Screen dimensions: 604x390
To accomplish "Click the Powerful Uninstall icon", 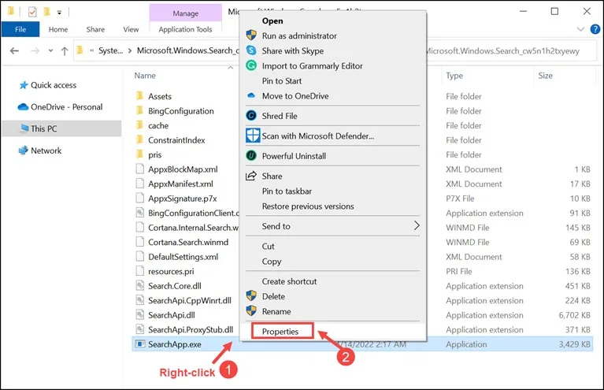I will point(251,156).
